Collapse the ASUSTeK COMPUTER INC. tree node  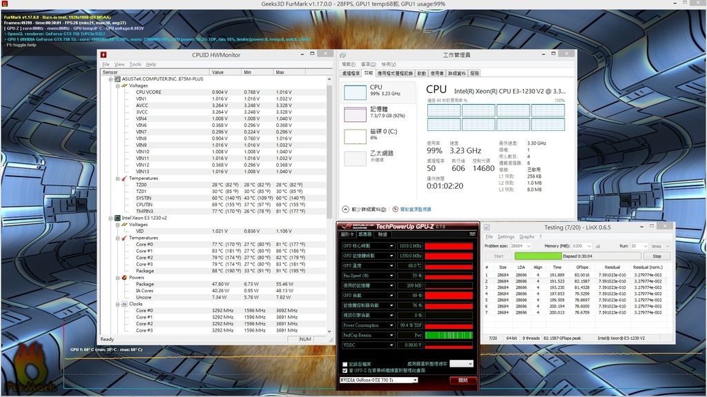[x=110, y=79]
